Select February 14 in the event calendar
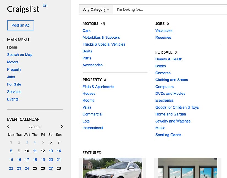 coord(59,151)
